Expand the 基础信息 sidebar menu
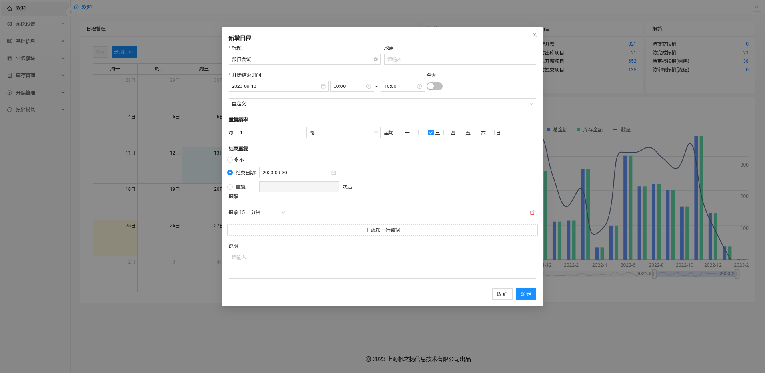This screenshot has height=373, width=765. point(35,41)
